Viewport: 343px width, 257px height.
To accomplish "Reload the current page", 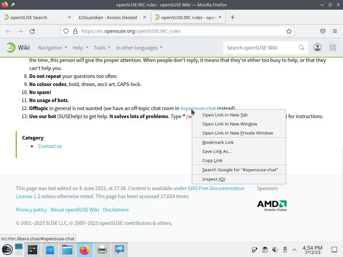I will (32, 31).
